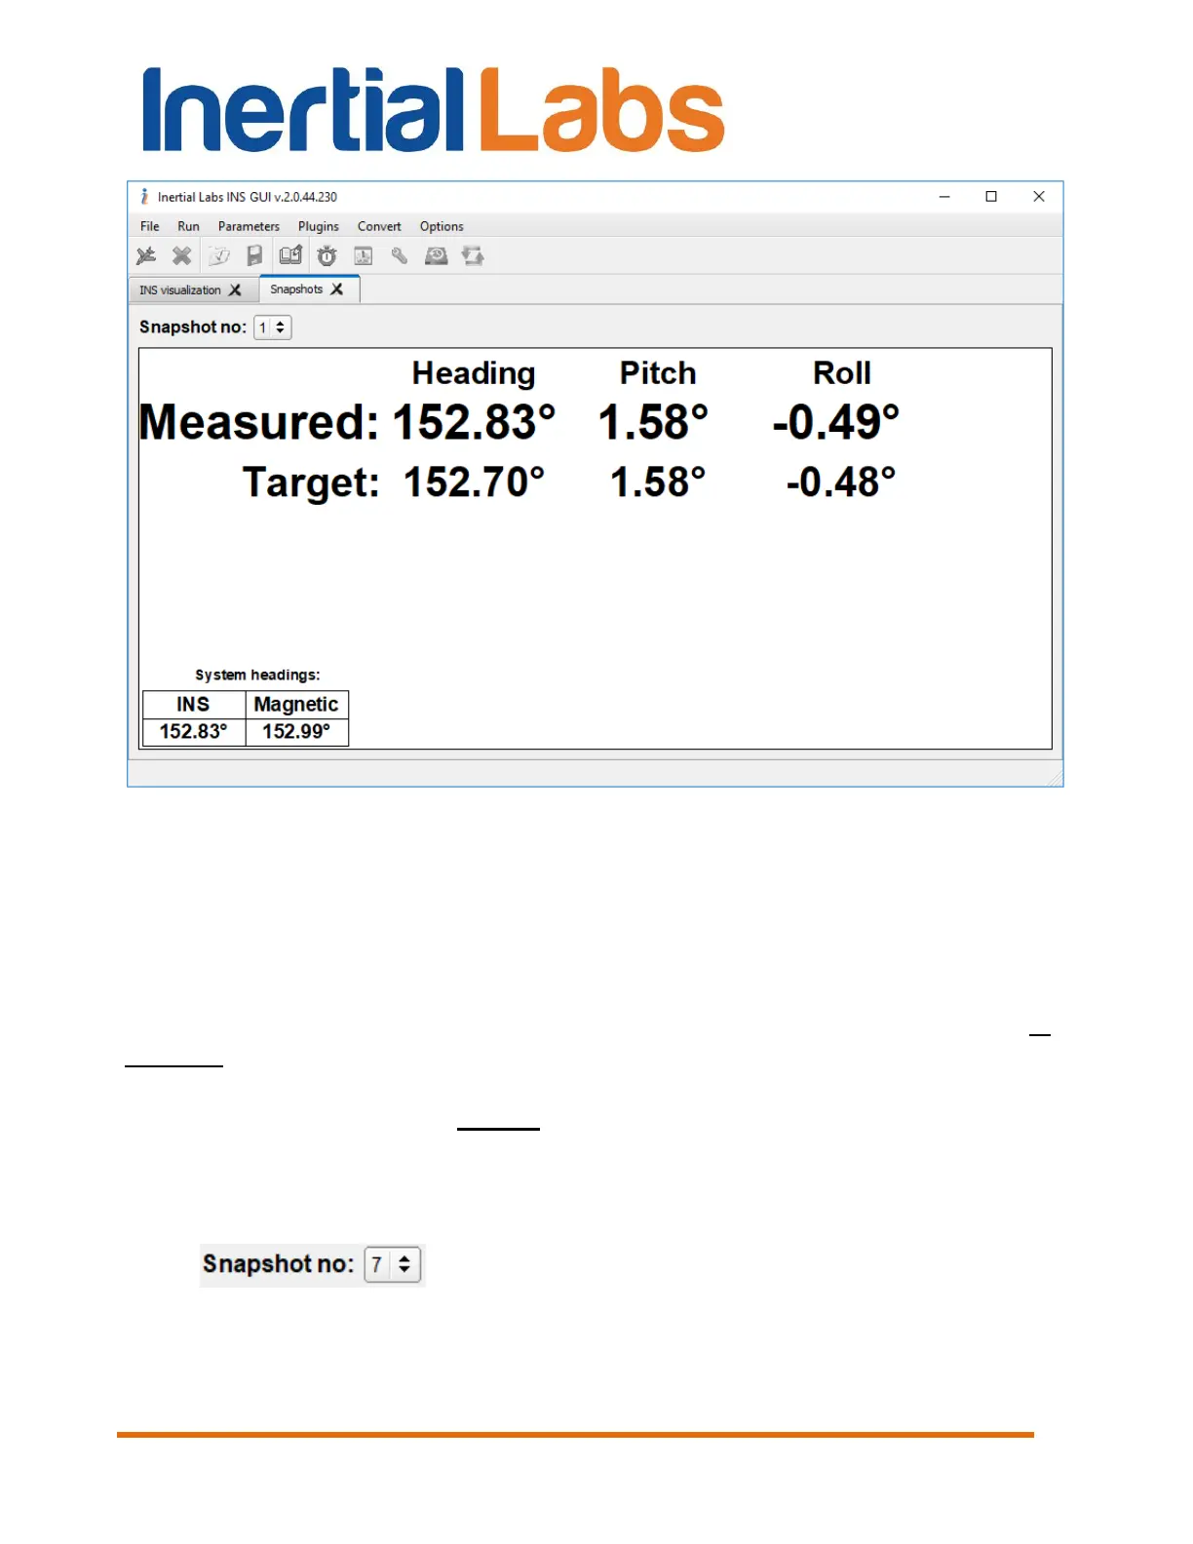
Task: Click the Heading column header
Action: coord(474,373)
